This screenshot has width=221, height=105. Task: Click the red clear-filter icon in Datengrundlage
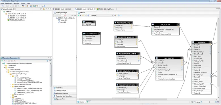click(x=65, y=15)
